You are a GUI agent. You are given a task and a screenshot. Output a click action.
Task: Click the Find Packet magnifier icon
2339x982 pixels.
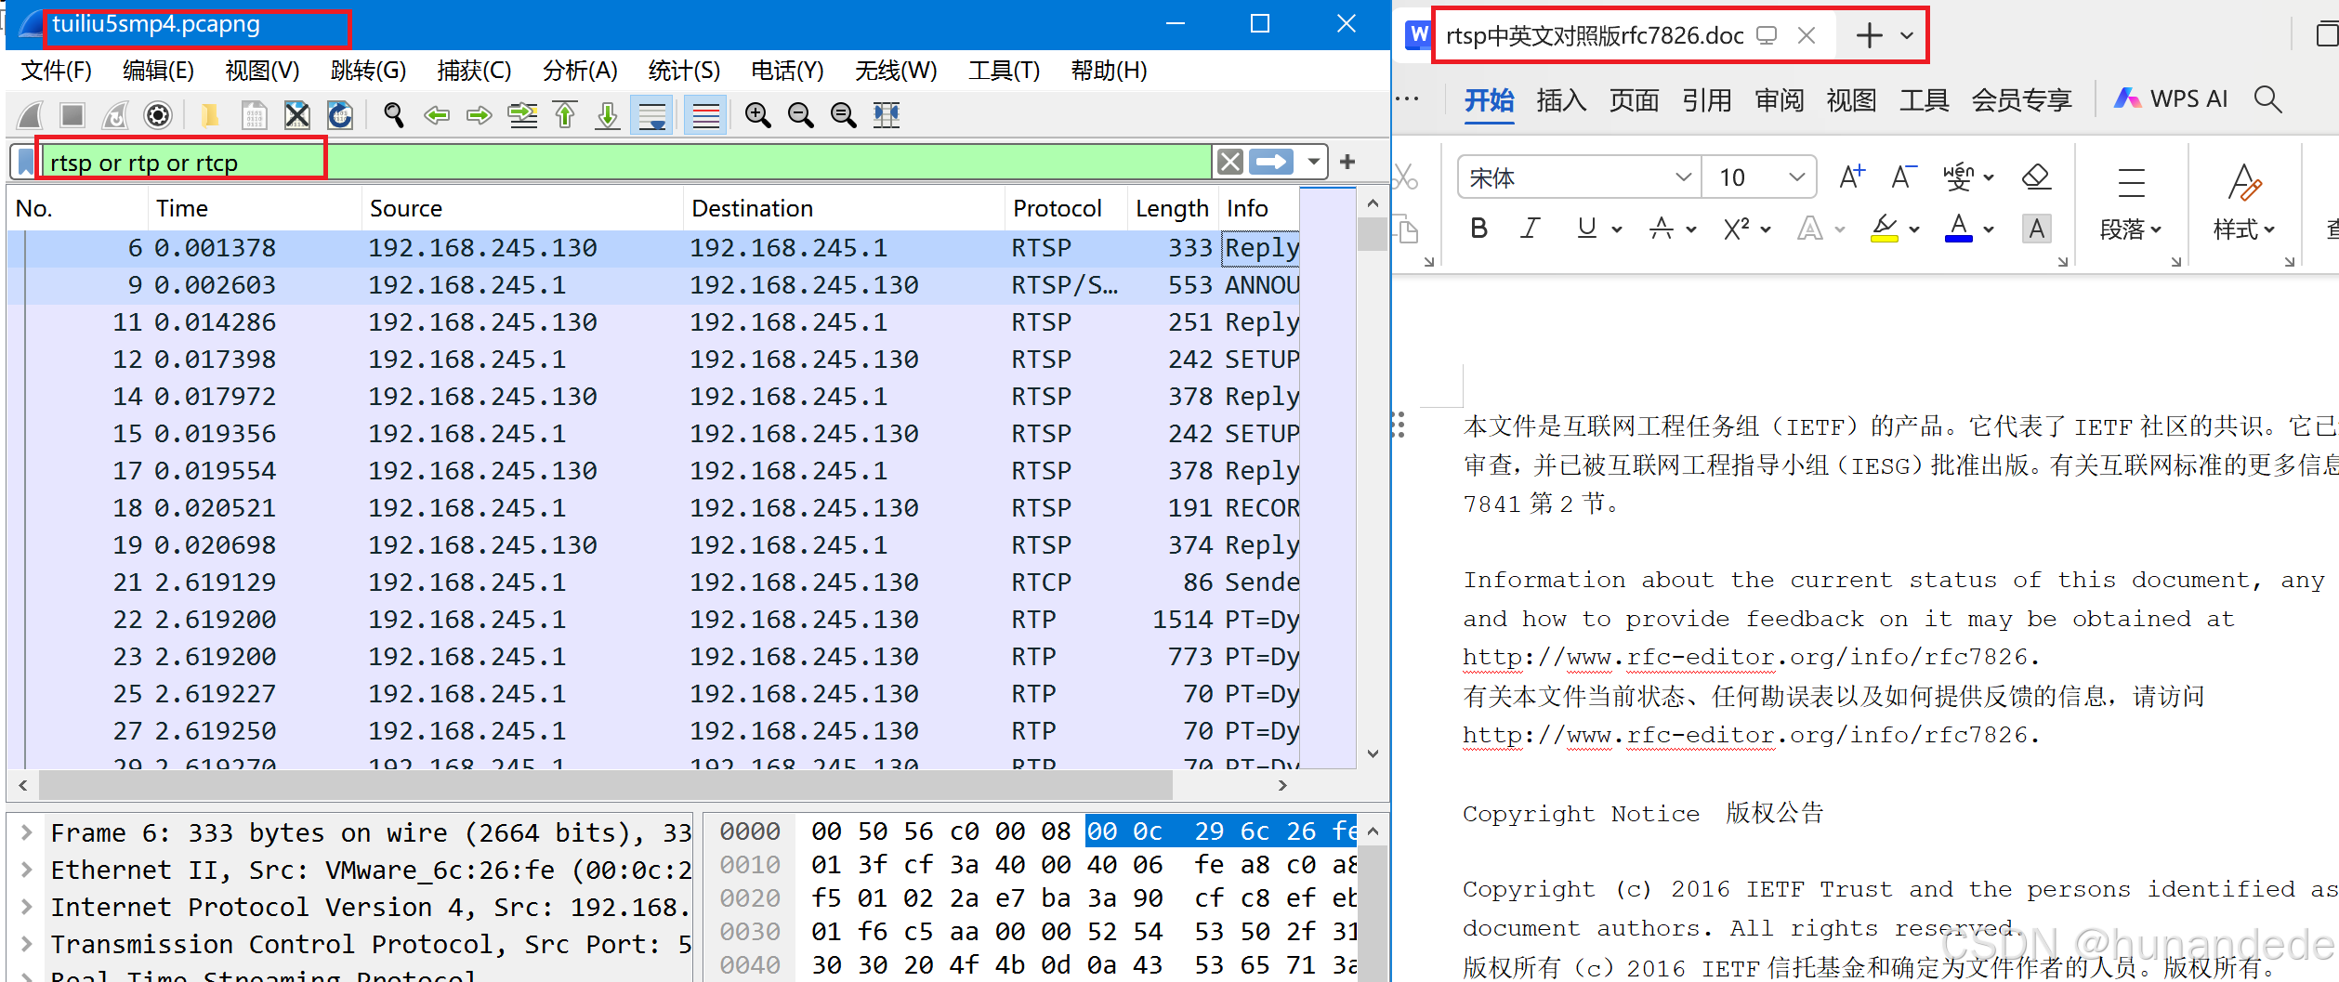tap(393, 115)
